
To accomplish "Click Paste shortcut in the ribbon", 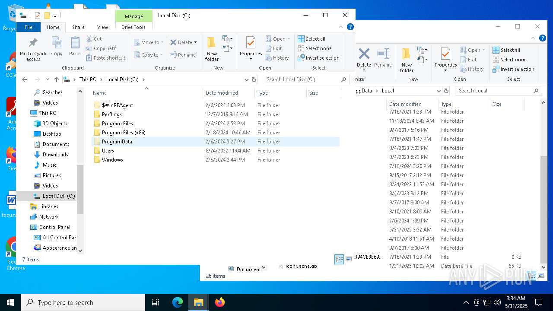I will tap(106, 58).
